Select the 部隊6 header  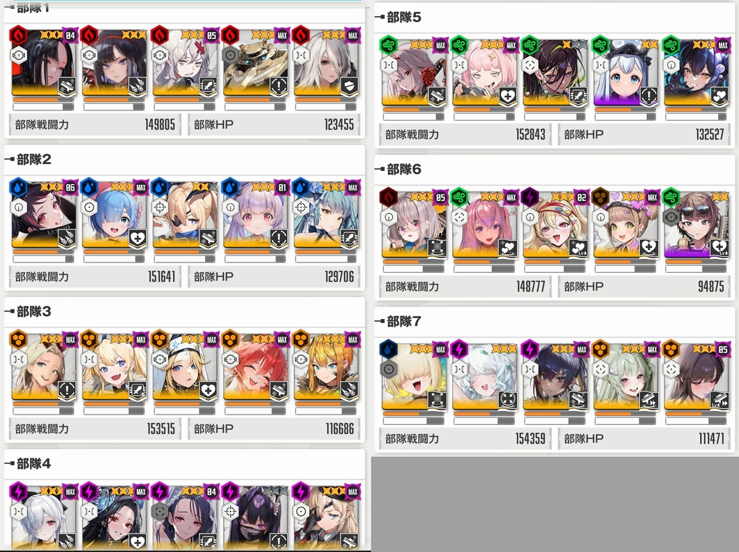pos(404,170)
